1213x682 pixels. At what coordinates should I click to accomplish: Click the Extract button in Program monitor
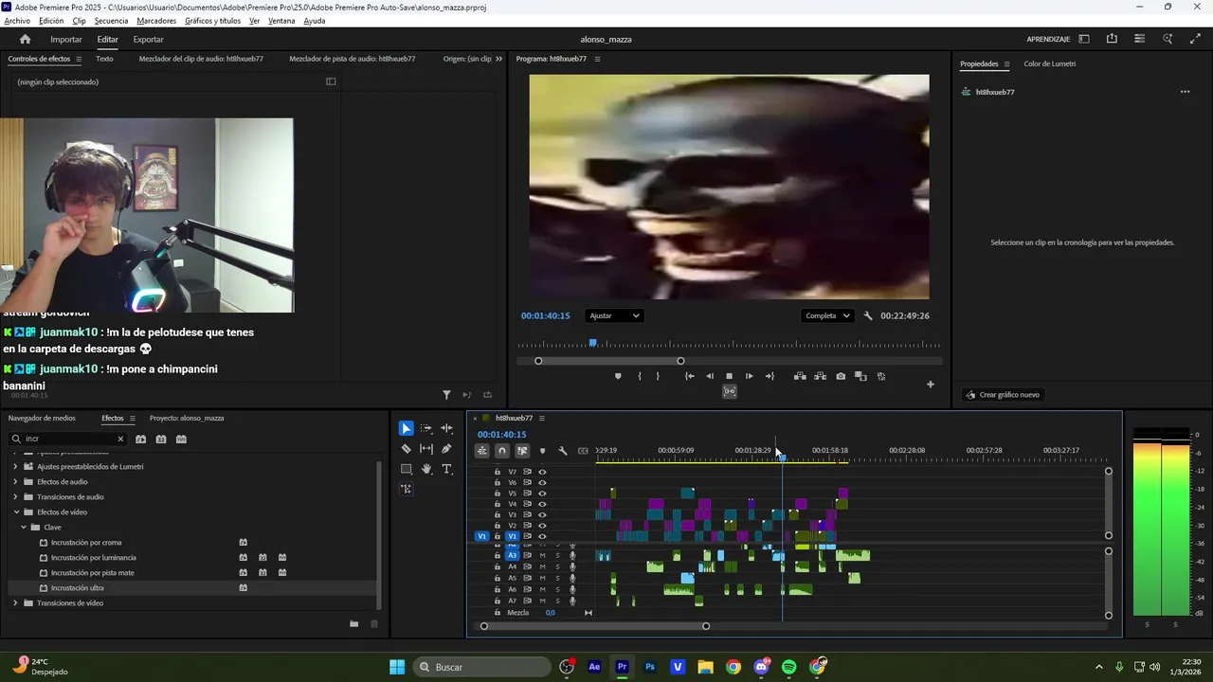pos(820,376)
